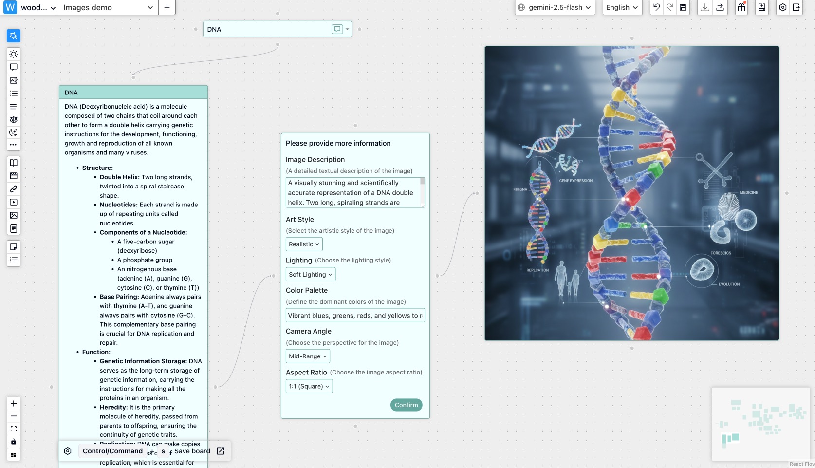The image size is (815, 468).
Task: Click the clapperboard video icon in sidebar
Action: (x=14, y=176)
